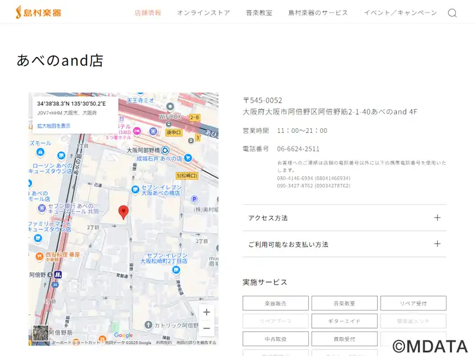Select the セブン-イレブン 大阪あべの橋店 store marker
Screen dimensions: 475x356
[x=135, y=190]
